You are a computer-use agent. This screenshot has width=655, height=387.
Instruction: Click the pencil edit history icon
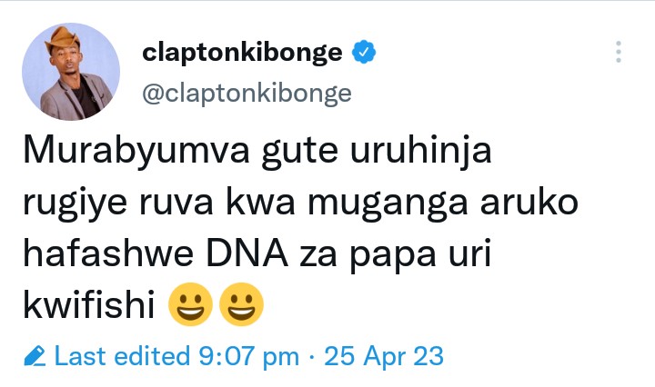click(x=35, y=355)
